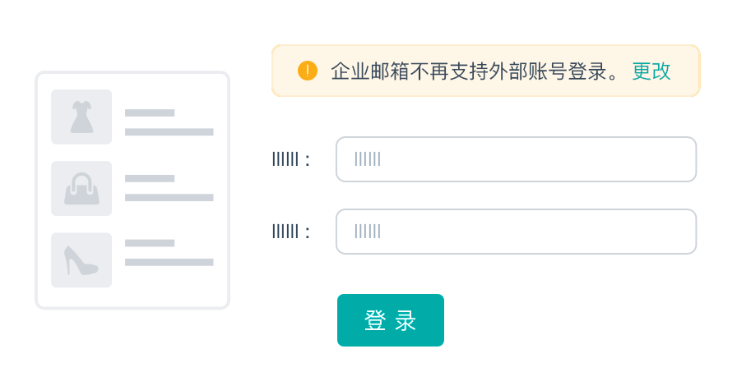Screen dimensions: 737x381
Task: Click the orange exclamation warning icon
Action: tap(308, 71)
